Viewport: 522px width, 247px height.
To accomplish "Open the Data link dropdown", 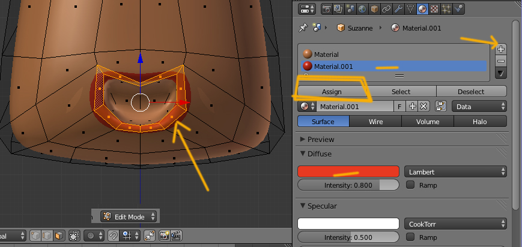I will coord(479,106).
